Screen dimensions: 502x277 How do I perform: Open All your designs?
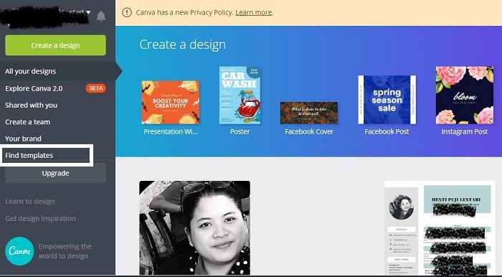(30, 71)
